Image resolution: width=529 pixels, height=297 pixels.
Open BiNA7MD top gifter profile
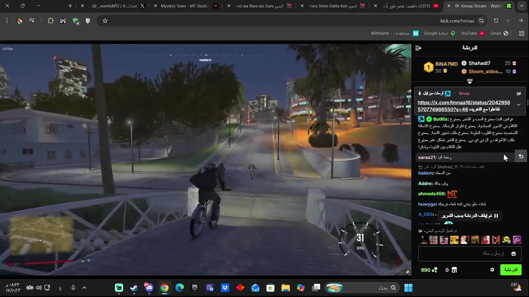tap(447, 64)
